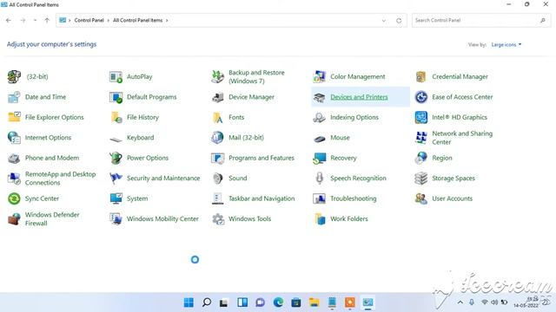Viewport: 556px width, 312px height.
Task: Open Microsoft Store from taskbar
Action: click(296, 302)
